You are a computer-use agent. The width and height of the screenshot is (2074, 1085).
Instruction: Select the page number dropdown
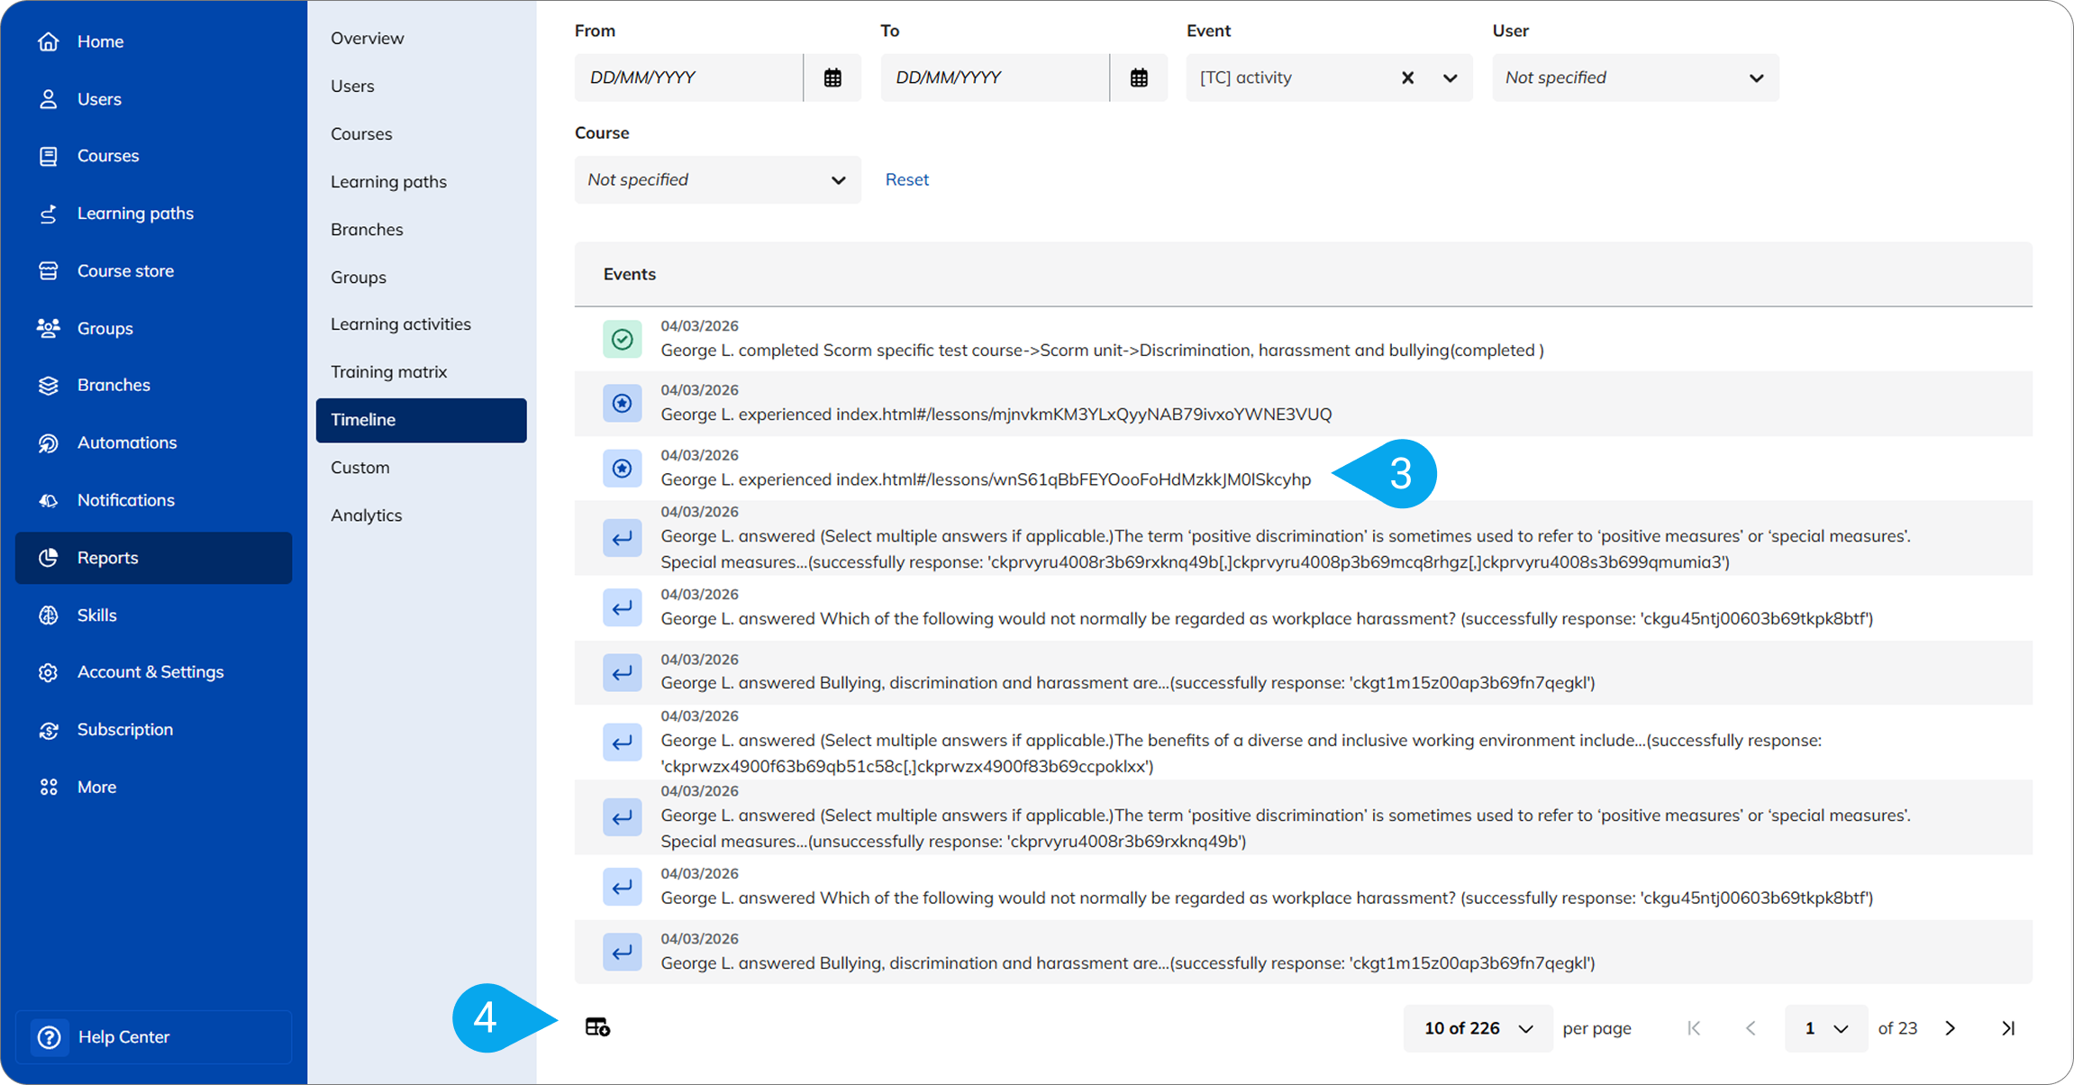[1825, 1028]
